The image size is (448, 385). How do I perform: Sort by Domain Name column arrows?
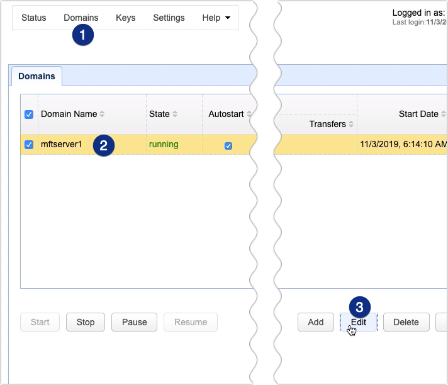102,114
